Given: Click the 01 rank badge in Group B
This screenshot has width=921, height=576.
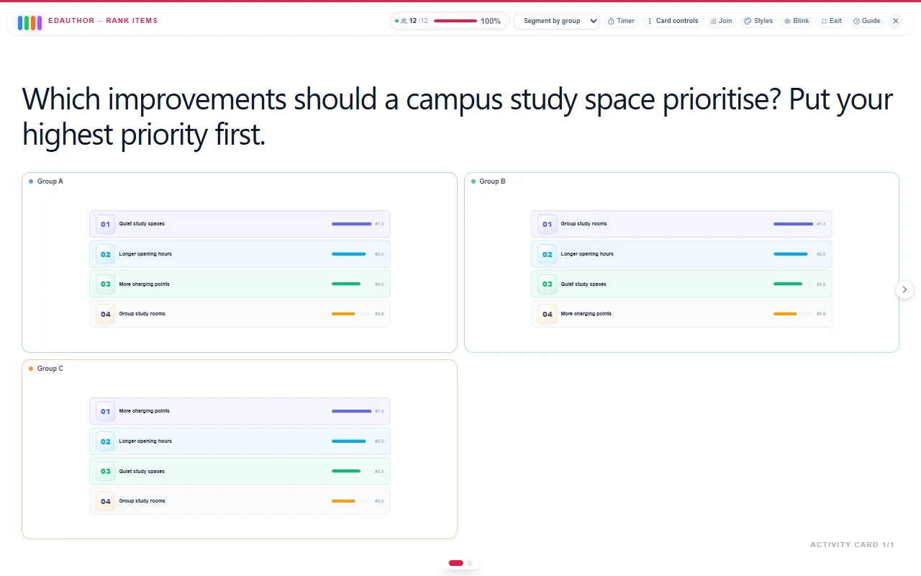Looking at the screenshot, I should 548,224.
